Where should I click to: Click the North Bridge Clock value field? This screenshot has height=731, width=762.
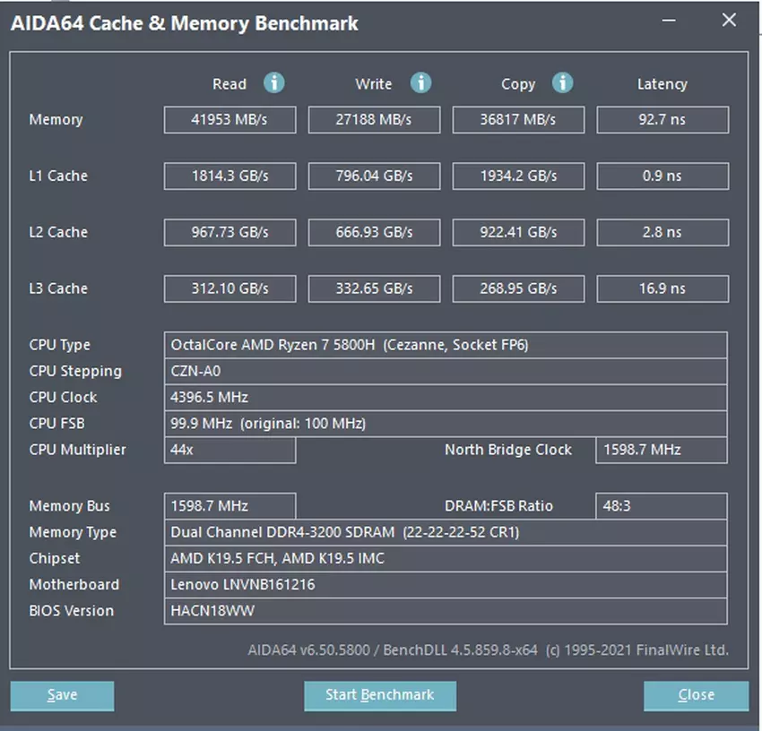click(661, 450)
